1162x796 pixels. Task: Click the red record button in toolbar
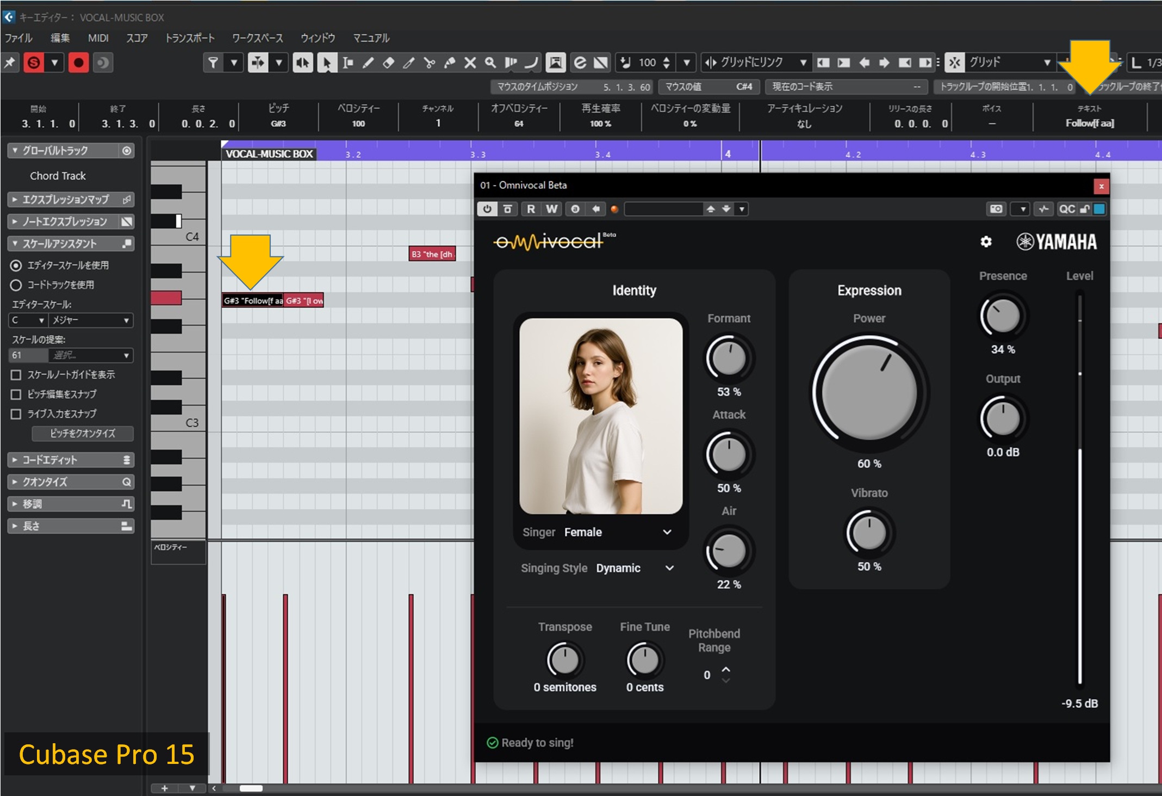click(78, 63)
